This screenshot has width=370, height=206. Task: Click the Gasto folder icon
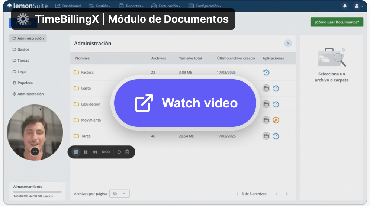pos(76,88)
